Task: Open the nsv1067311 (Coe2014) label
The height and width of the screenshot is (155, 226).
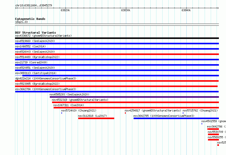Action: 69,105
